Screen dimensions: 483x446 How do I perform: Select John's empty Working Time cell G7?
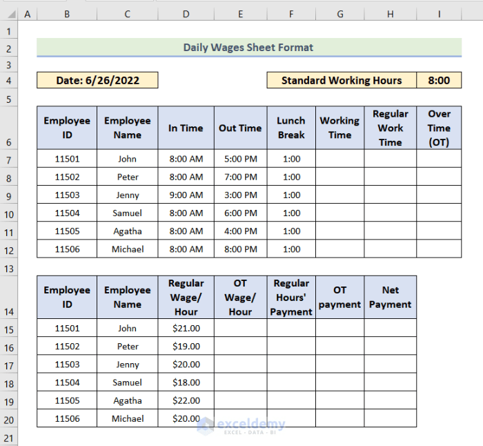pos(339,159)
